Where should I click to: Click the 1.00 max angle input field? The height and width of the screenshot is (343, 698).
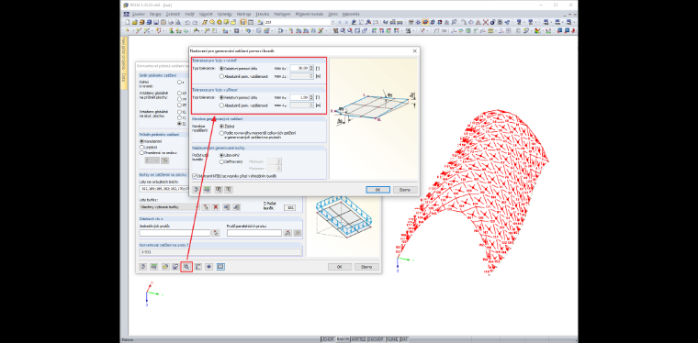tap(300, 97)
